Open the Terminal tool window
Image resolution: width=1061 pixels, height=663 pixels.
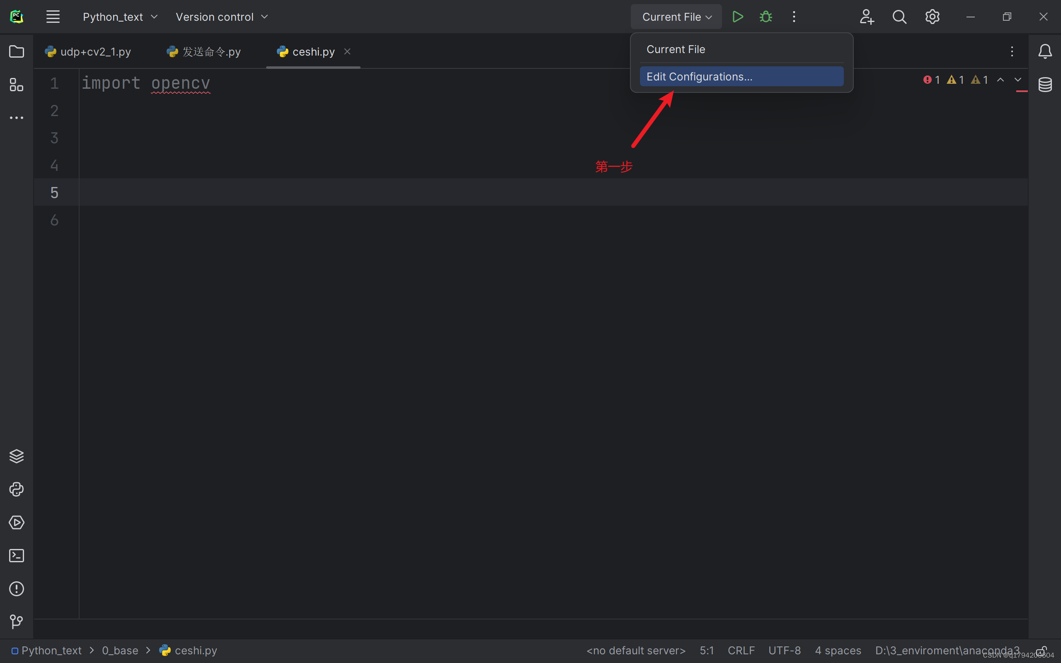16,556
